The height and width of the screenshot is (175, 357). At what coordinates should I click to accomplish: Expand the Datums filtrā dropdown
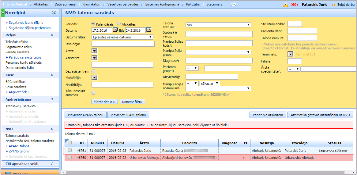tap(122, 37)
